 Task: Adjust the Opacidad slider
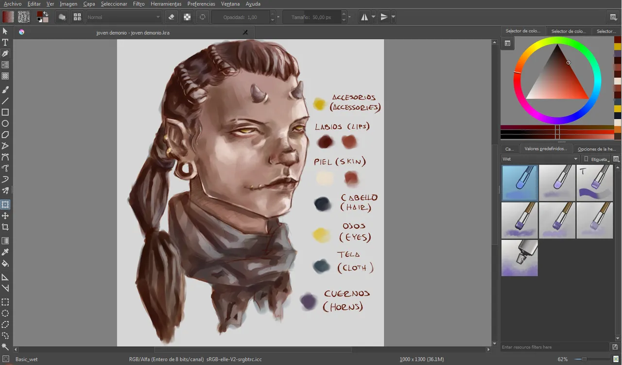point(240,17)
